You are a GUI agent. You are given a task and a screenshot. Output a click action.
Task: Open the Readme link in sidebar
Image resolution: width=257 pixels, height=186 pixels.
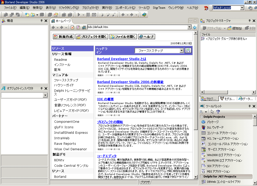click(x=60, y=59)
